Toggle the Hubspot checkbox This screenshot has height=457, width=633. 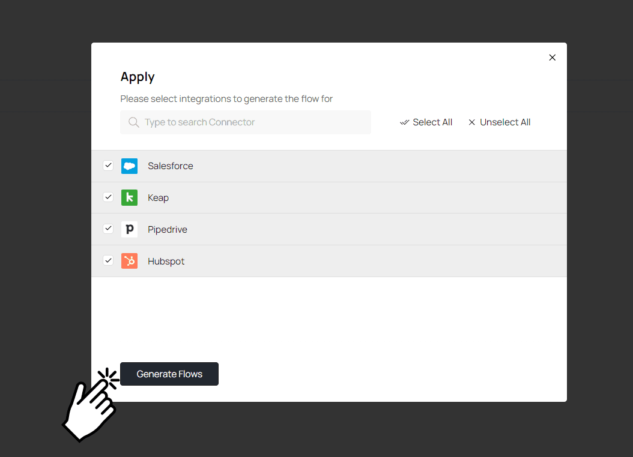pyautogui.click(x=108, y=260)
